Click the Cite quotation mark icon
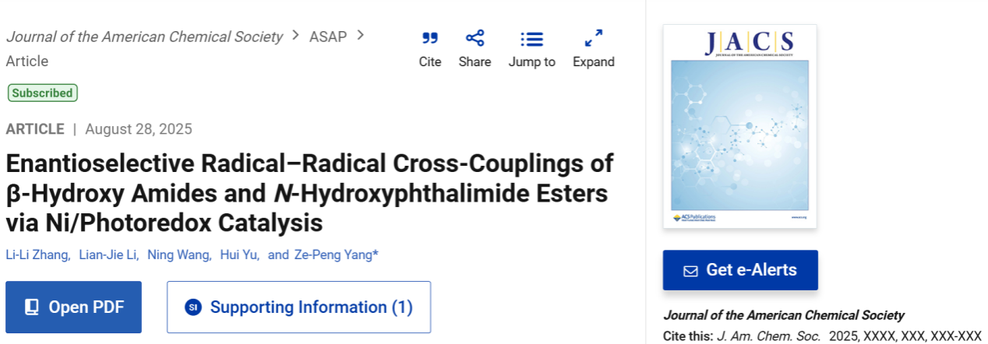The height and width of the screenshot is (344, 988). (x=430, y=38)
